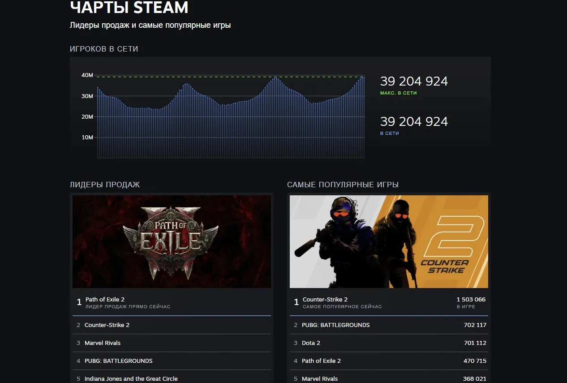The width and height of the screenshot is (567, 383).
Task: Click the 701 112 player count
Action: tap(475, 343)
